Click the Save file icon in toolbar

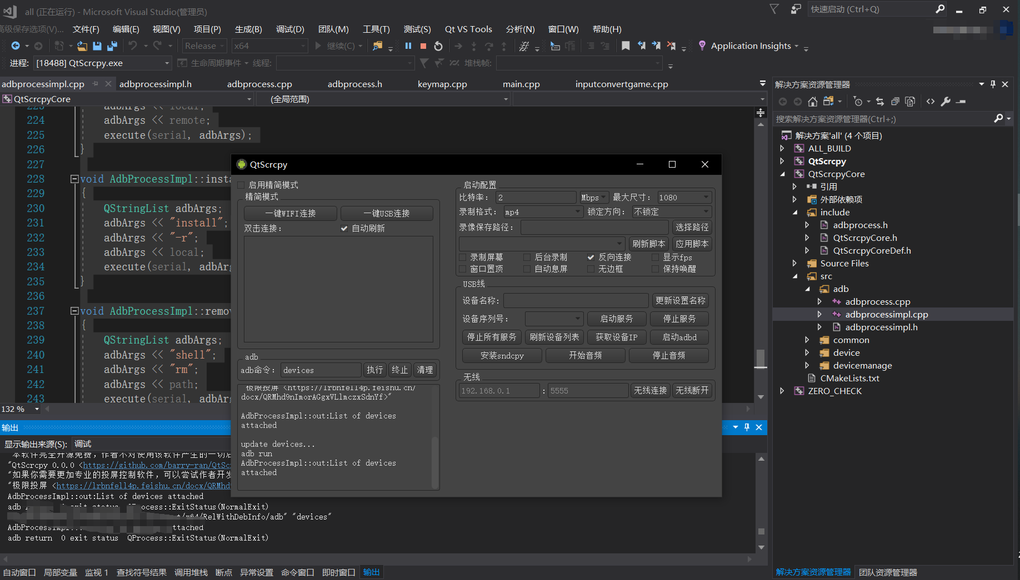(x=97, y=46)
